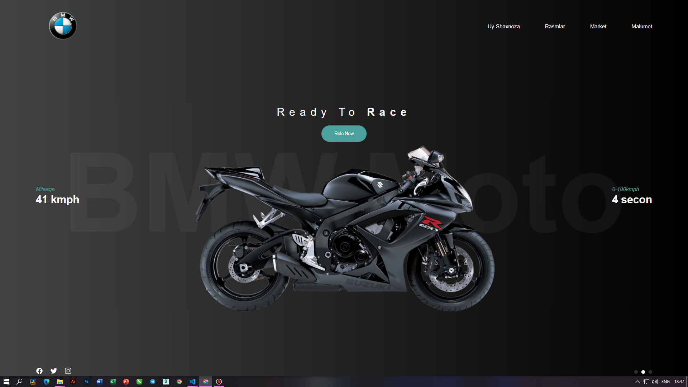Click the "Mileage" label
Screen dimensions: 688x387
click(x=45, y=189)
